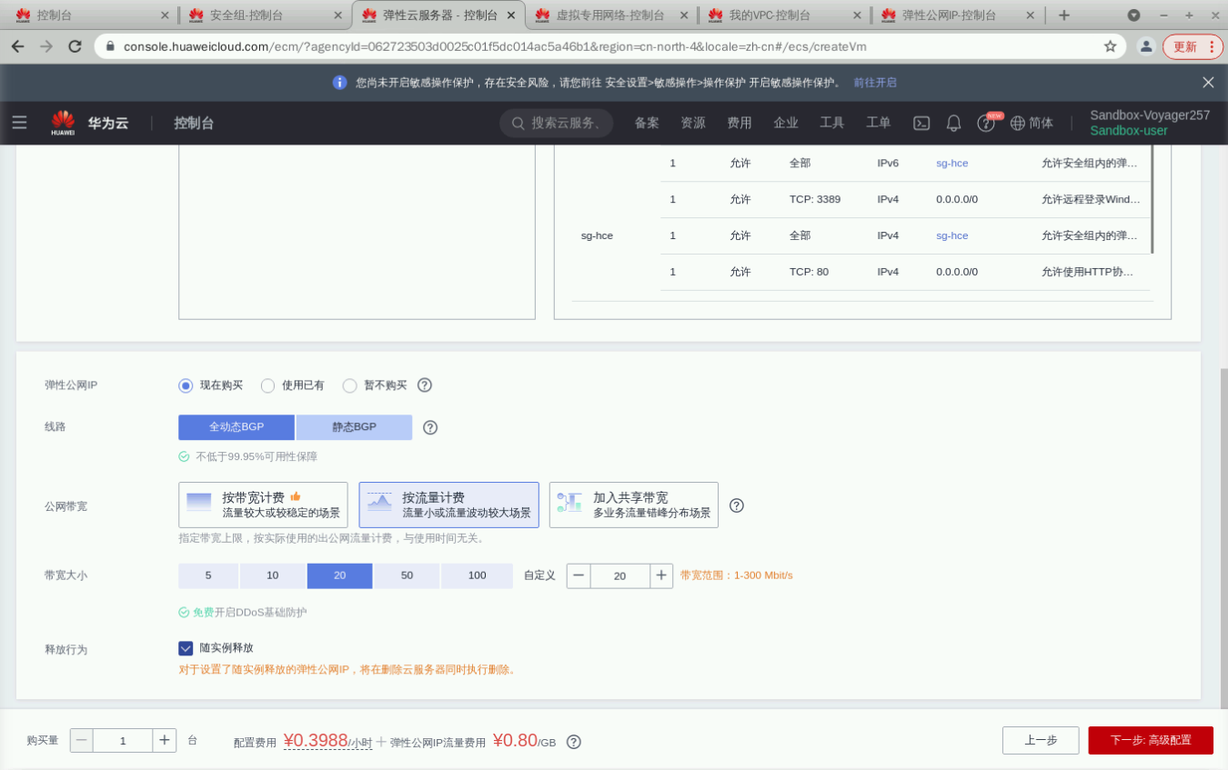Select 加入共享带宽 option
Screen dimensions: 1228x770
(x=634, y=505)
